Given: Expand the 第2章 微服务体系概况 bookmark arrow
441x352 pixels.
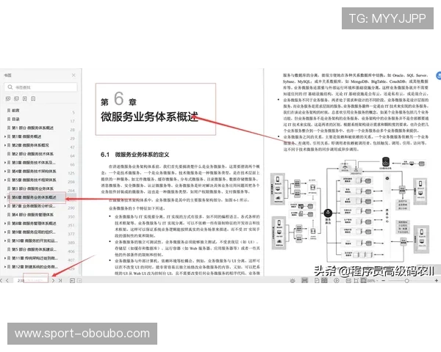Looking at the screenshot, I should [5, 145].
